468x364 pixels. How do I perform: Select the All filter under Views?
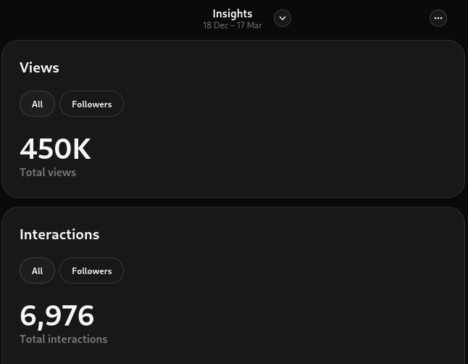(37, 104)
